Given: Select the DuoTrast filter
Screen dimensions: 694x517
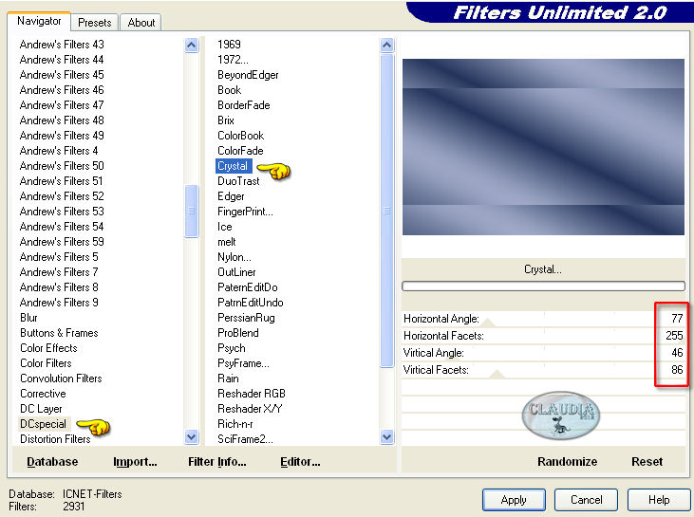Looking at the screenshot, I should (238, 181).
